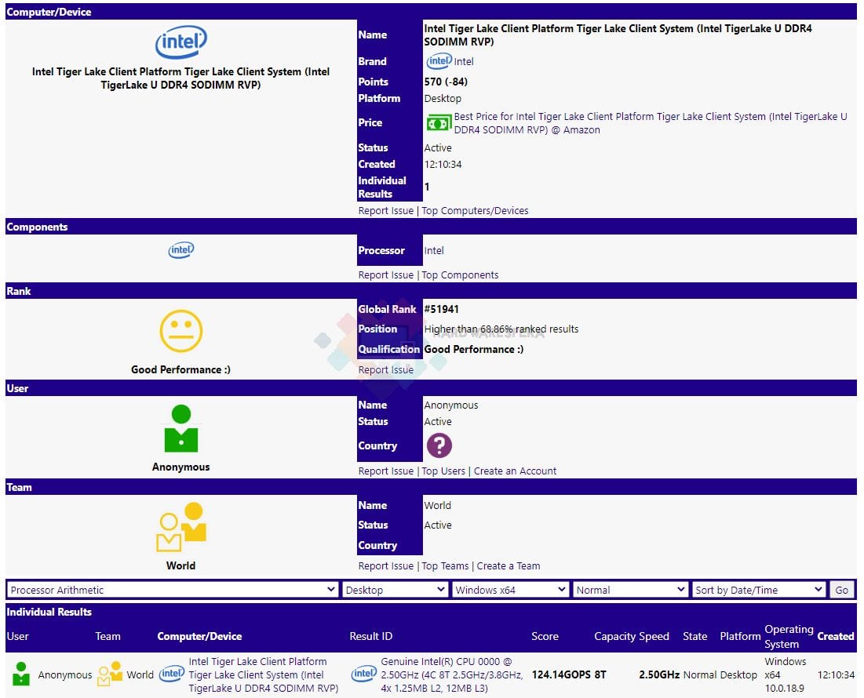Image resolution: width=864 pixels, height=698 pixels.
Task: Click the large Intel logo above device name
Action: [180, 42]
